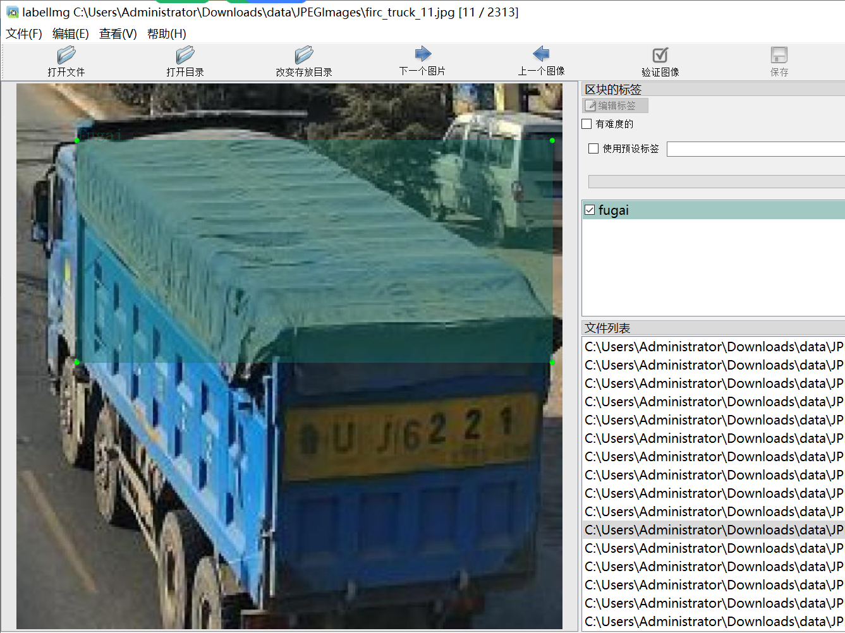Select the highlighted file row in 文件列表
This screenshot has width=845, height=633.
714,529
